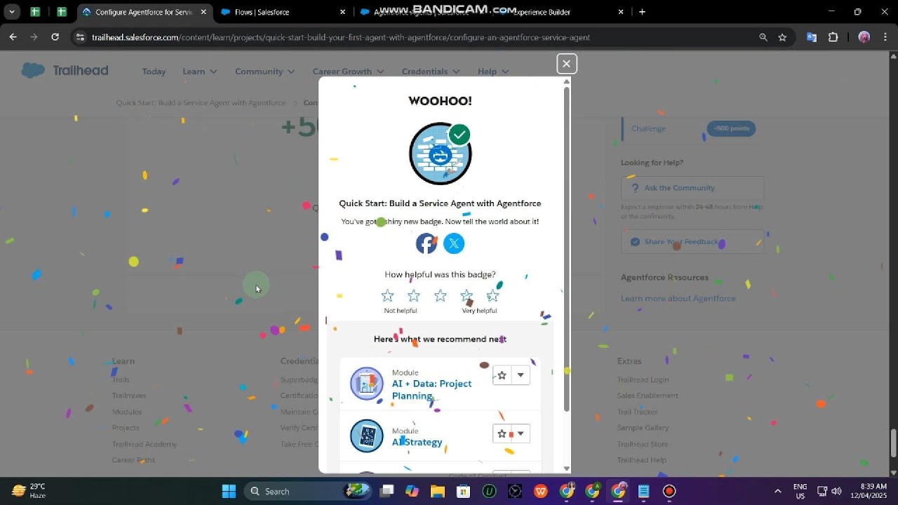898x505 pixels.
Task: Expand the Help navigation menu
Action: click(x=492, y=72)
